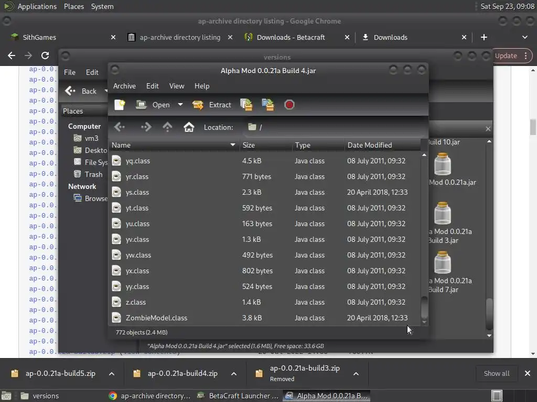Select ys.class file row
Viewport: 537px width, 402px height.
pyautogui.click(x=264, y=192)
